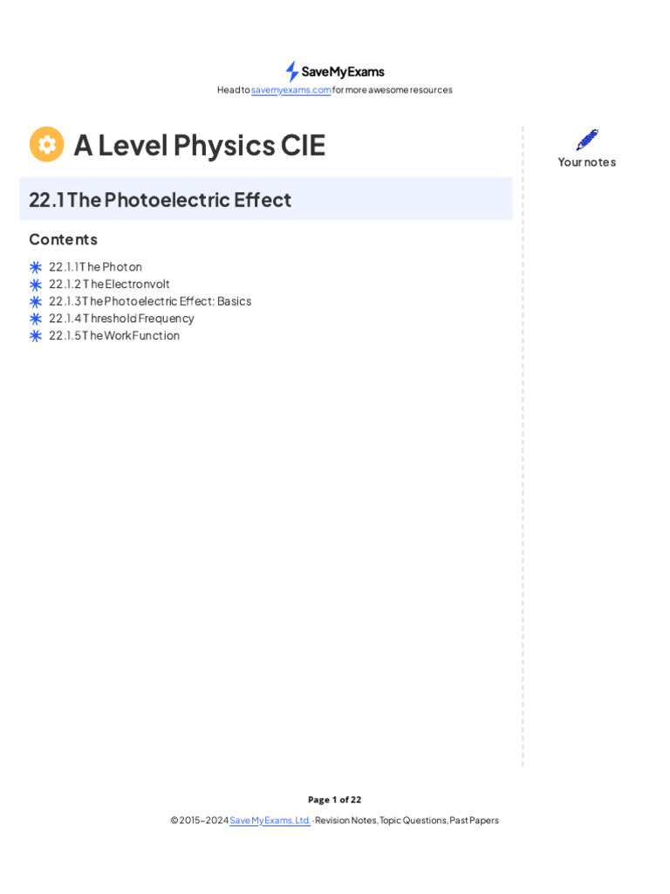Click the star bullet beside Threshold Frequency
The image size is (670, 894).
coord(36,319)
